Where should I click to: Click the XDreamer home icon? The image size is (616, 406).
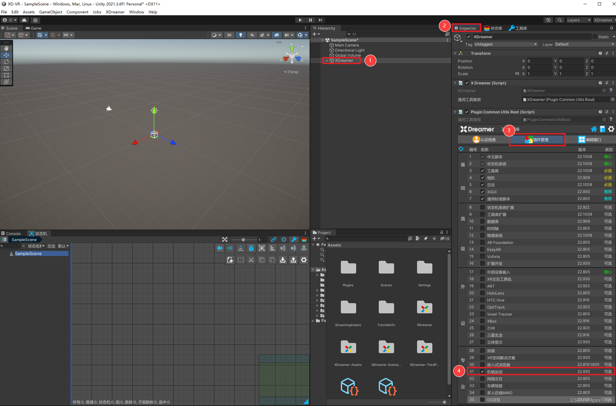tap(594, 129)
